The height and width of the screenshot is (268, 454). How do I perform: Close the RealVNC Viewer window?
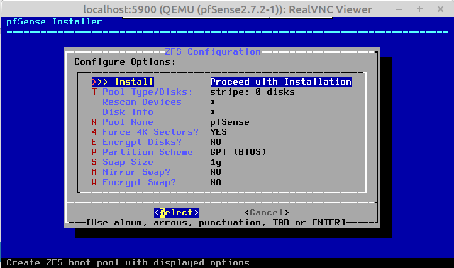[x=440, y=9]
